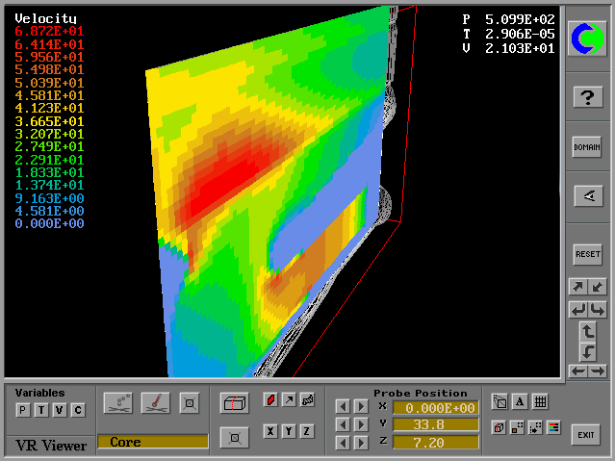Exit the viewer with EXIT button
The height and width of the screenshot is (461, 615).
coord(585,435)
